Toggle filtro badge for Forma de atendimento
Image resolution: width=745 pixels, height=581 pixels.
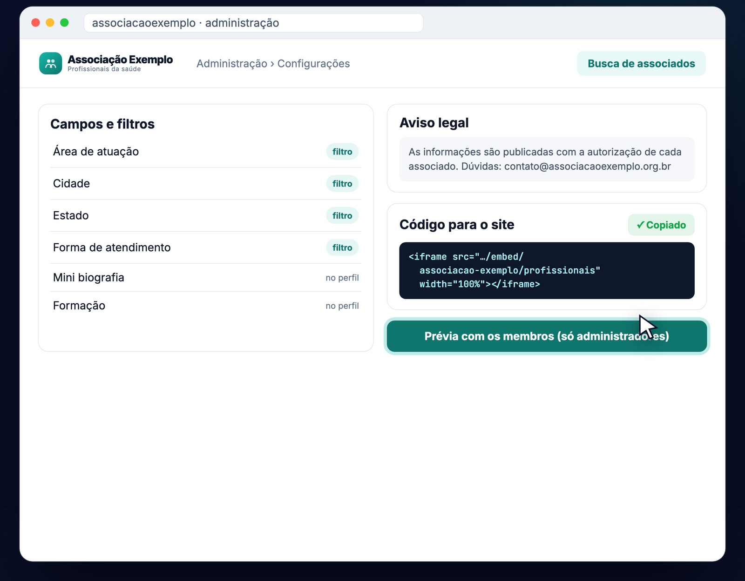tap(342, 247)
